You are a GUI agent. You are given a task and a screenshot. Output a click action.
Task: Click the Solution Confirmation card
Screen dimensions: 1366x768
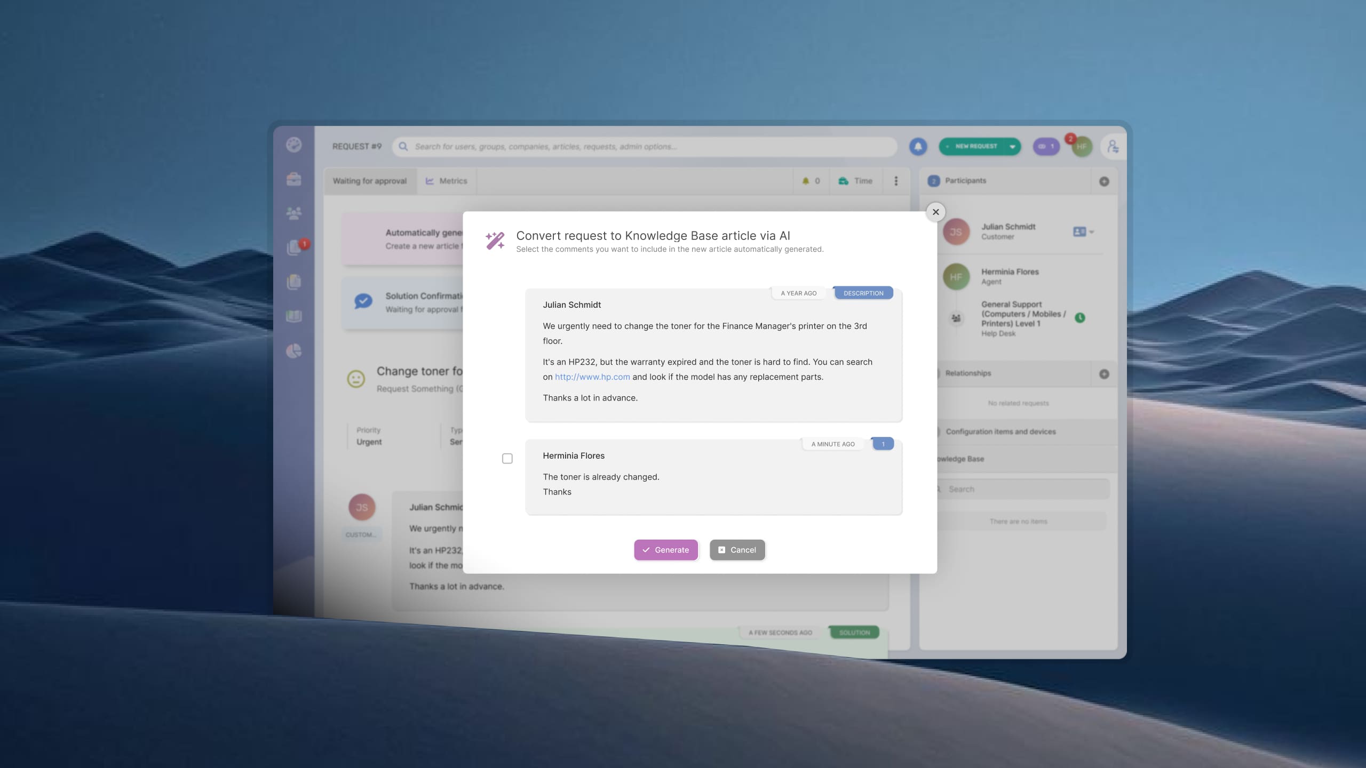point(403,302)
